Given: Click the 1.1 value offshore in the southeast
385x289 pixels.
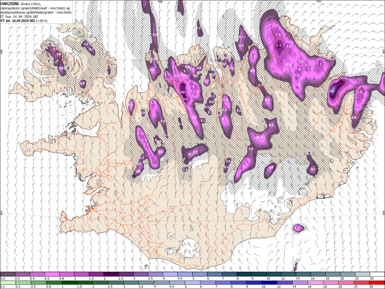Looking at the screenshot, I should coord(297,228).
